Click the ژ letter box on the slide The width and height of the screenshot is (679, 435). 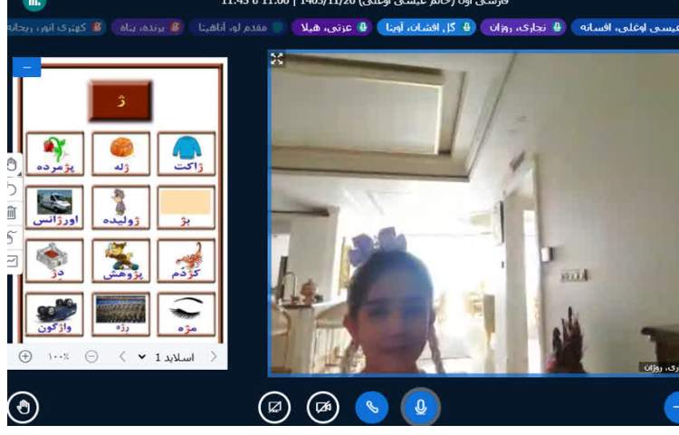click(120, 101)
